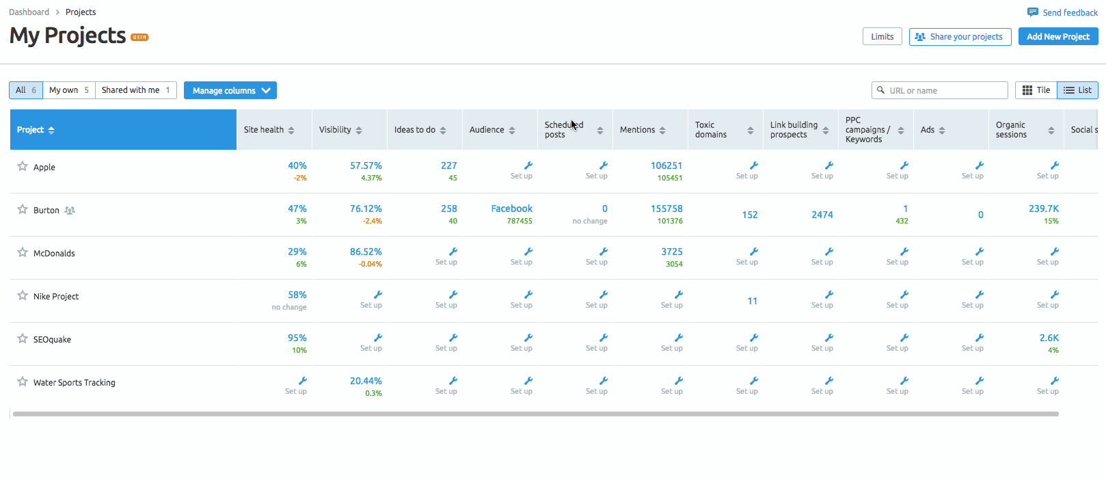Image resolution: width=1106 pixels, height=482 pixels.
Task: Set up Audience for McDonalds
Action: (522, 256)
